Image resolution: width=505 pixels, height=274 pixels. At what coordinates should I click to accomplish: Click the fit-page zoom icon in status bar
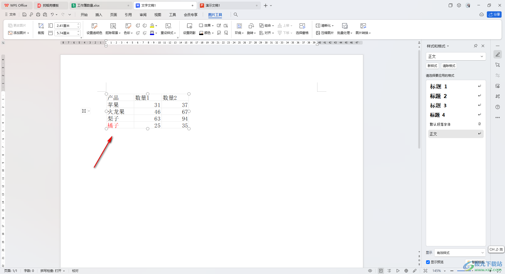(x=425, y=271)
